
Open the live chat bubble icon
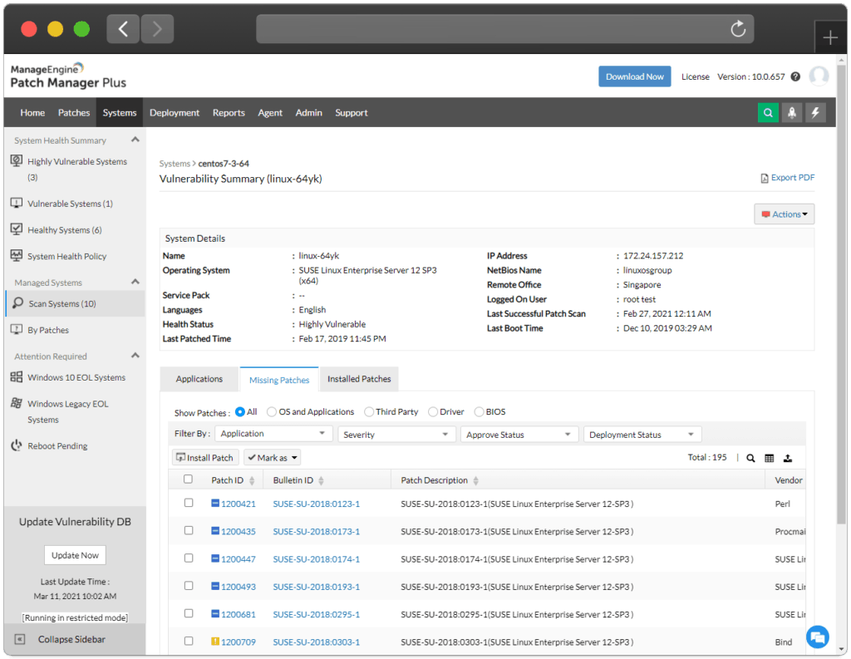pyautogui.click(x=818, y=637)
